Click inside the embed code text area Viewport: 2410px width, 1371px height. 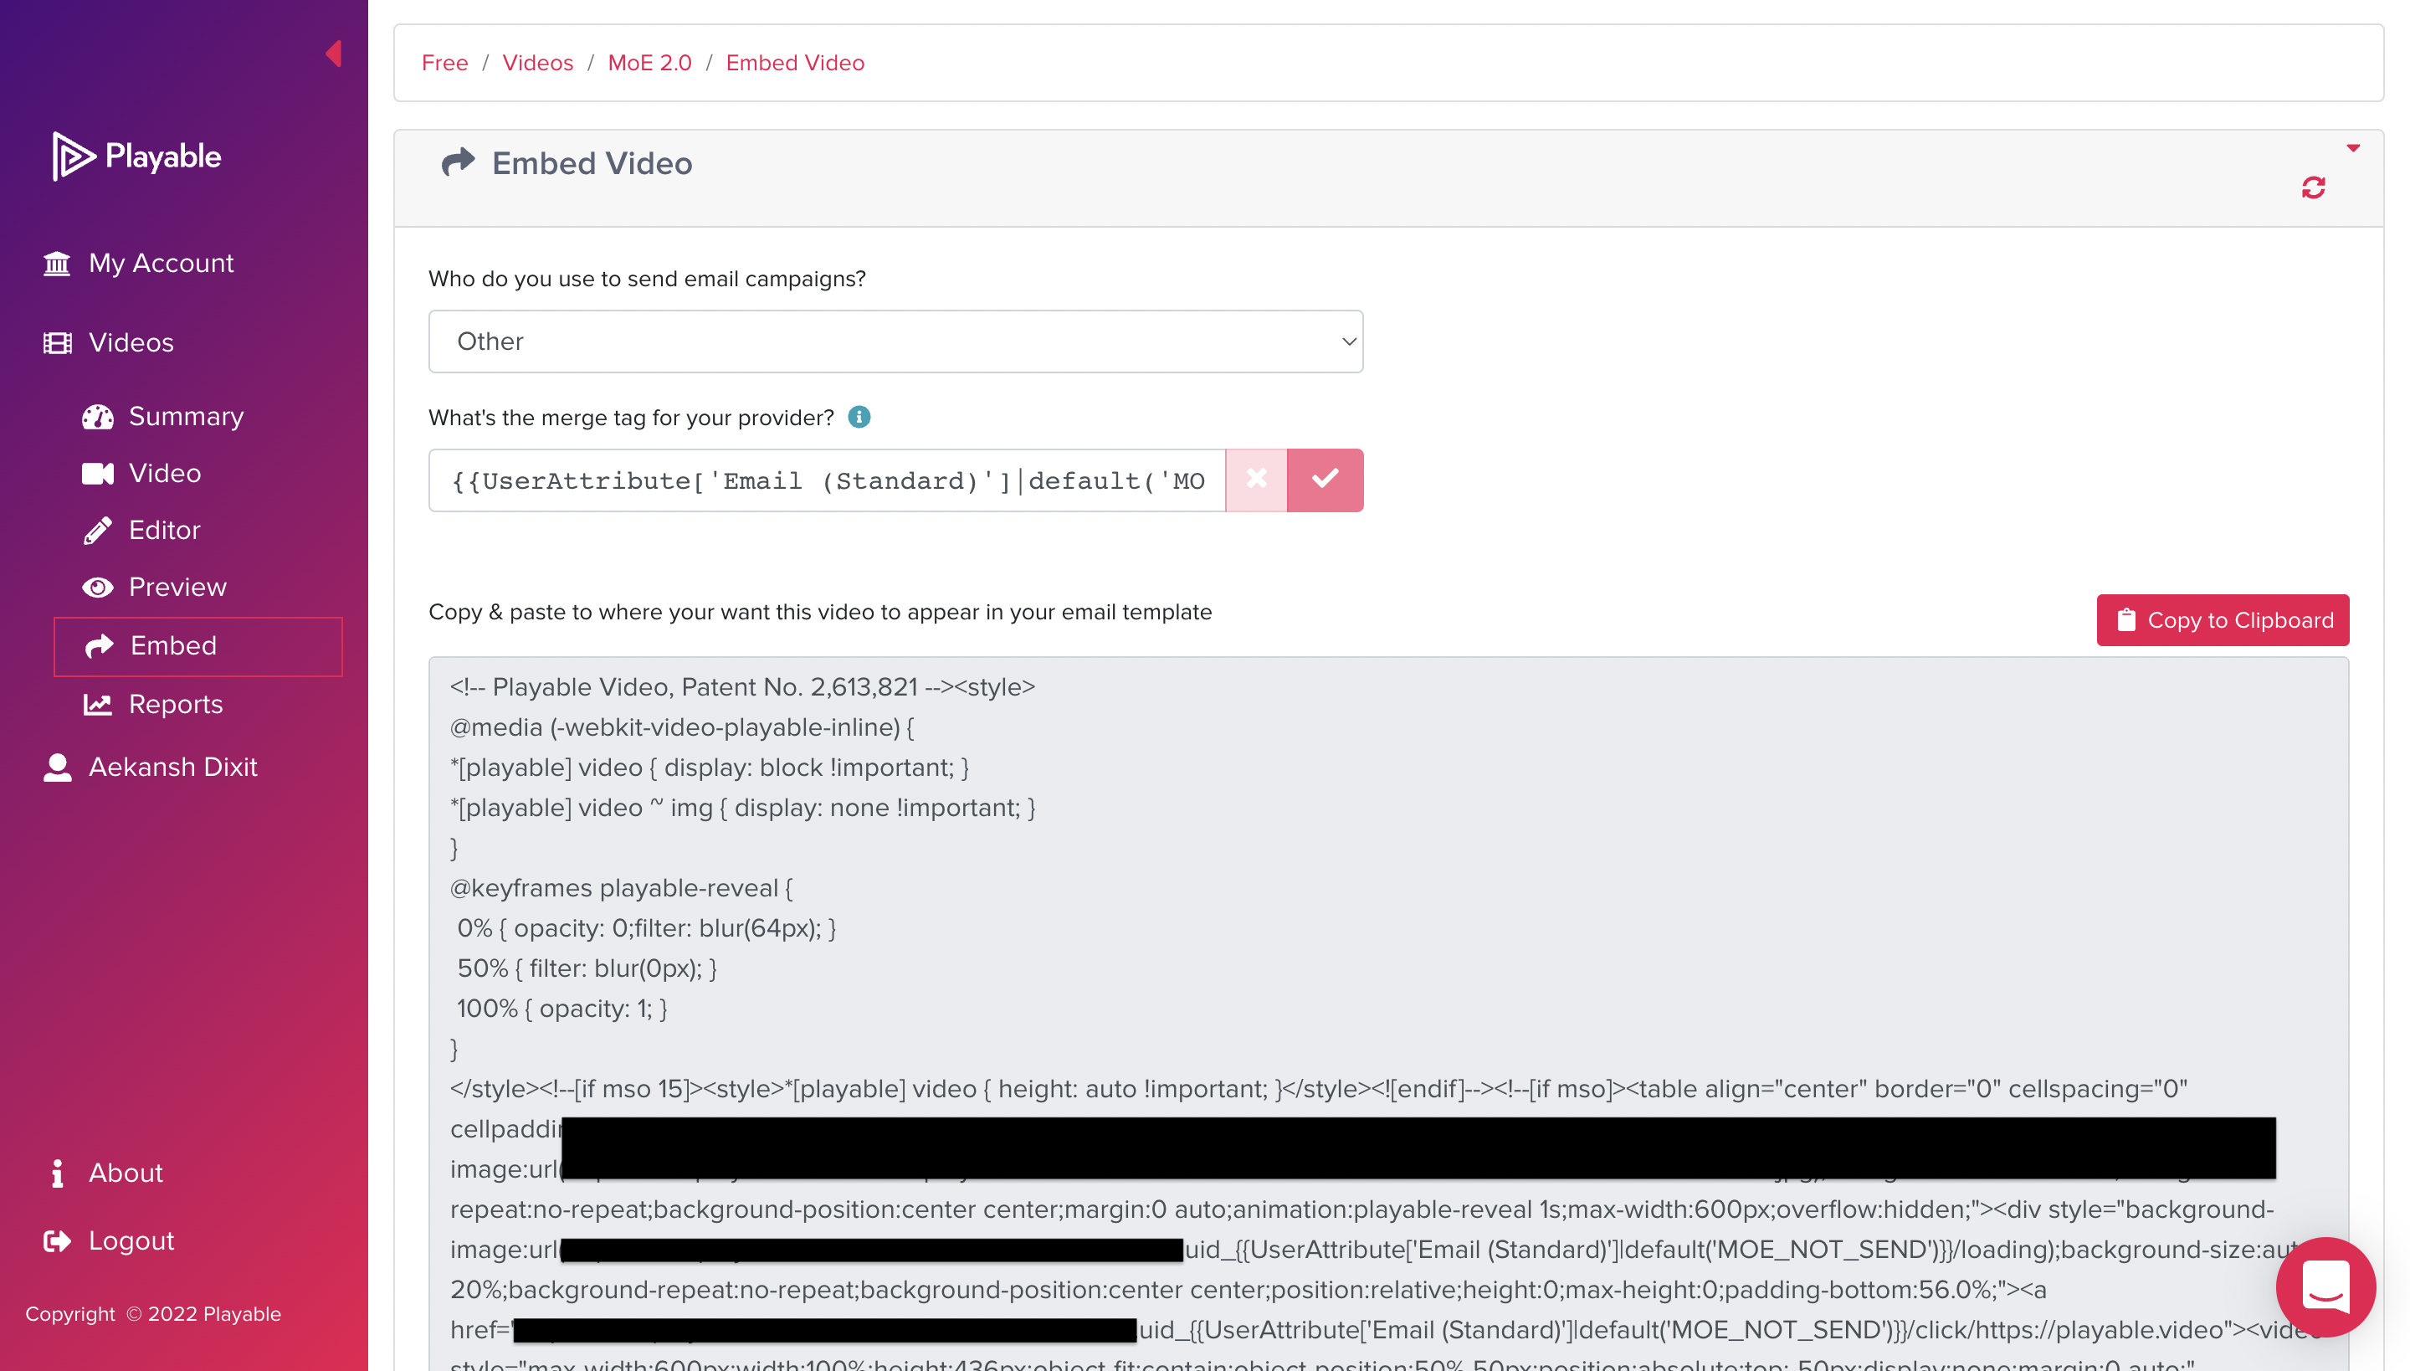pyautogui.click(x=1388, y=1014)
